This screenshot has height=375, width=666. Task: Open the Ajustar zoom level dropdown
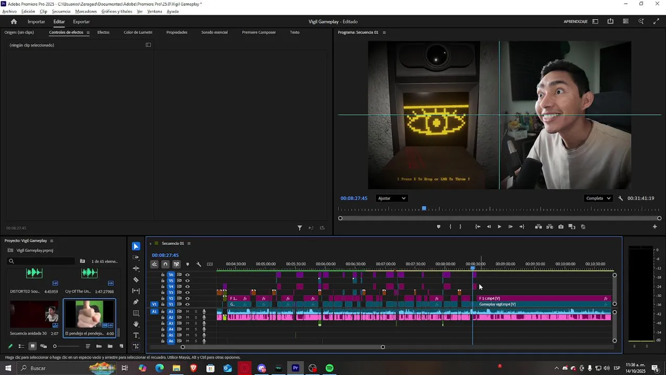click(392, 198)
